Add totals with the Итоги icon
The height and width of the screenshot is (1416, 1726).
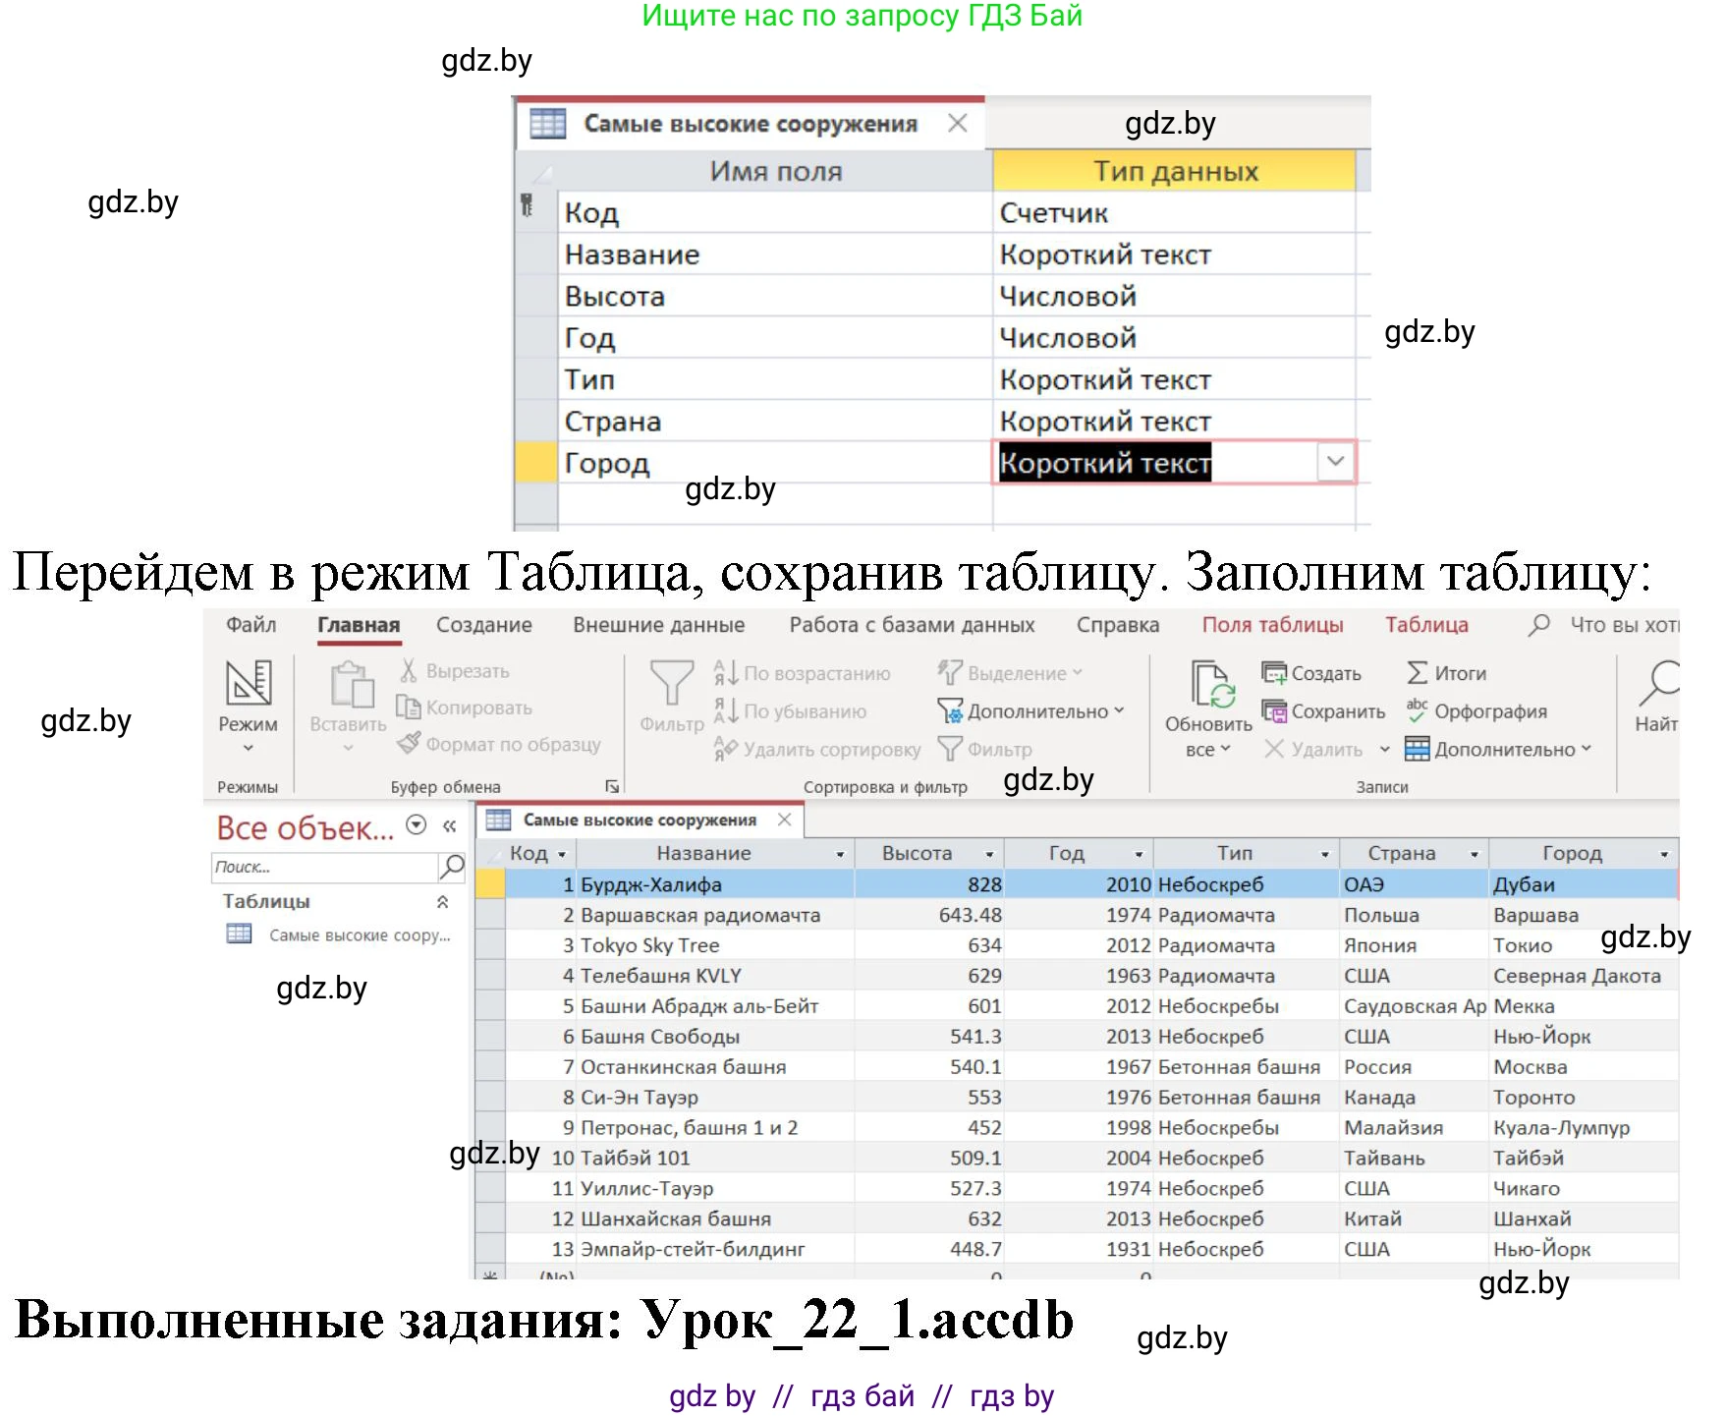click(1418, 672)
